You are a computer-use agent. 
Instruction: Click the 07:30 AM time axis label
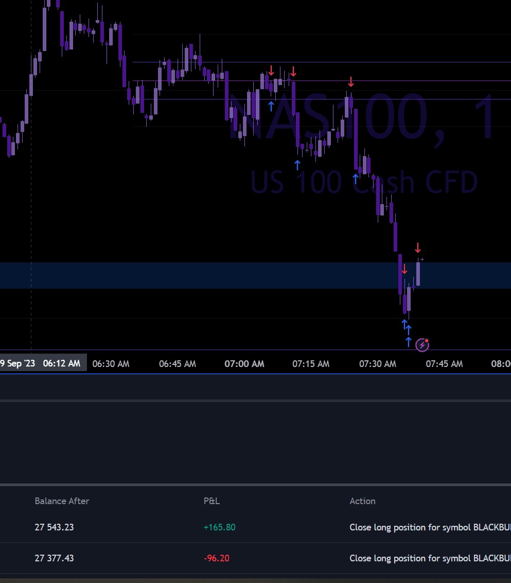click(x=377, y=363)
